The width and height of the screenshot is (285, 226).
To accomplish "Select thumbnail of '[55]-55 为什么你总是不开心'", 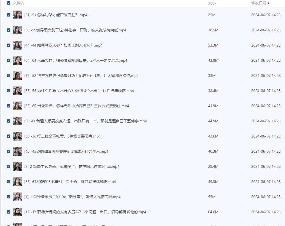I will coord(17,91).
